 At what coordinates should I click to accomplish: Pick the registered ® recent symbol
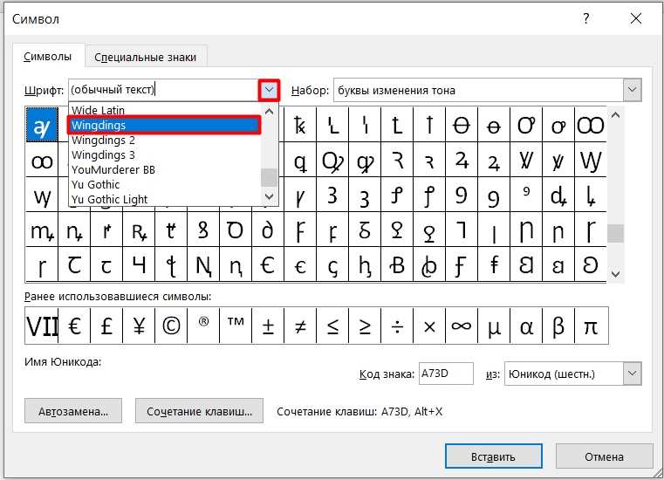203,326
